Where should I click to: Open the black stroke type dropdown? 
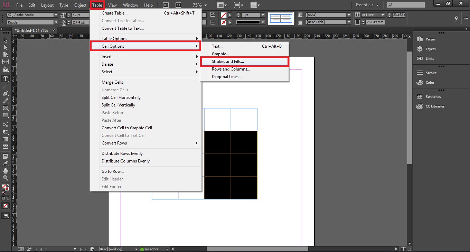click(x=263, y=22)
